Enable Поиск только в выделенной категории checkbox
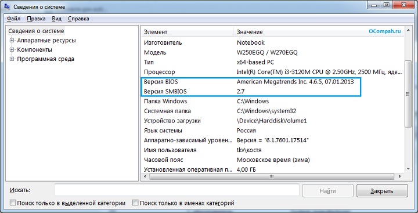The width and height of the screenshot is (418, 213). point(13,203)
